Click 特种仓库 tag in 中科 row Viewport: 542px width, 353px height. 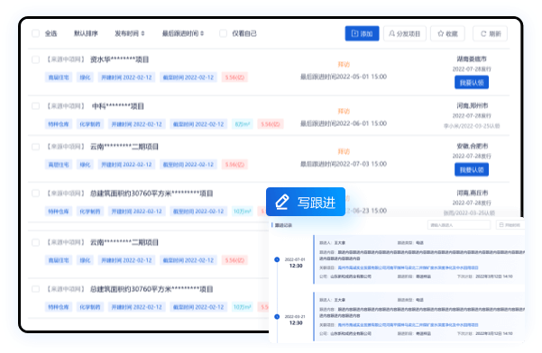click(59, 124)
